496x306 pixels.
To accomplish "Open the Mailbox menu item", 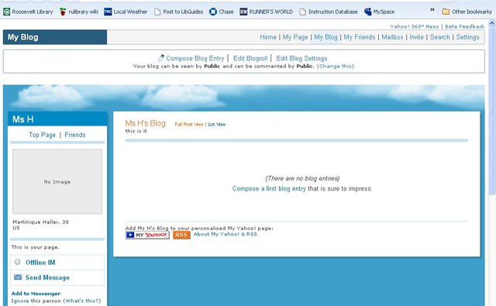I will pyautogui.click(x=392, y=37).
